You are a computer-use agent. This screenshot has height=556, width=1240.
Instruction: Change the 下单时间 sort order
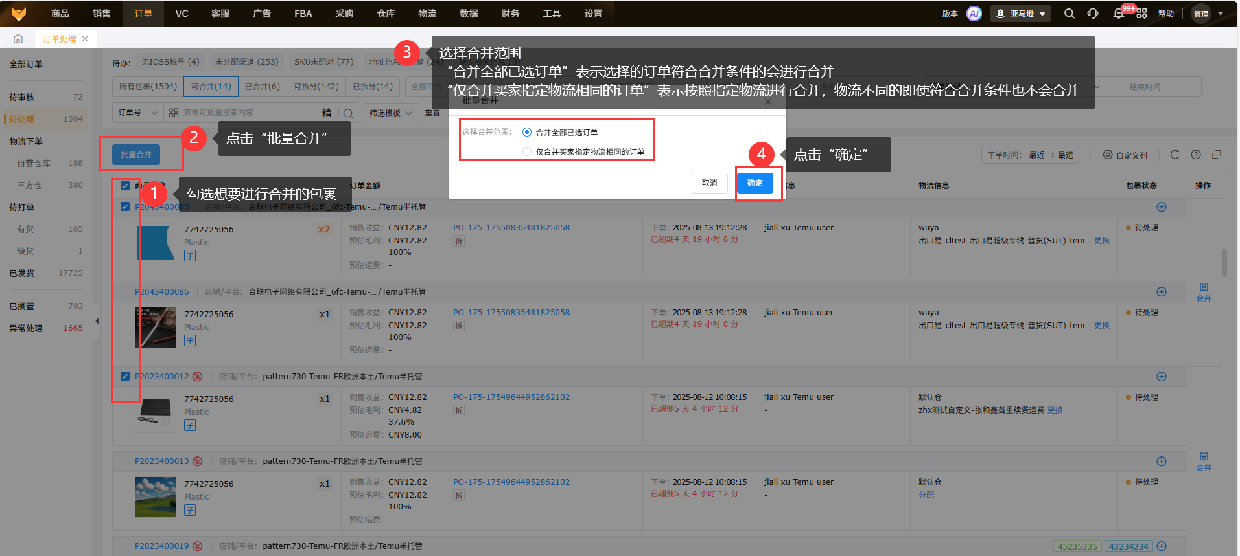1031,155
